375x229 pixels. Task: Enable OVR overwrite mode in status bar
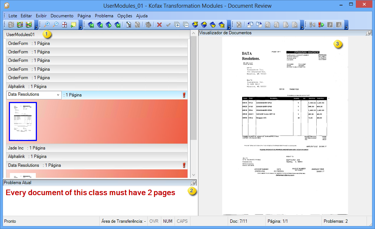[x=154, y=221]
